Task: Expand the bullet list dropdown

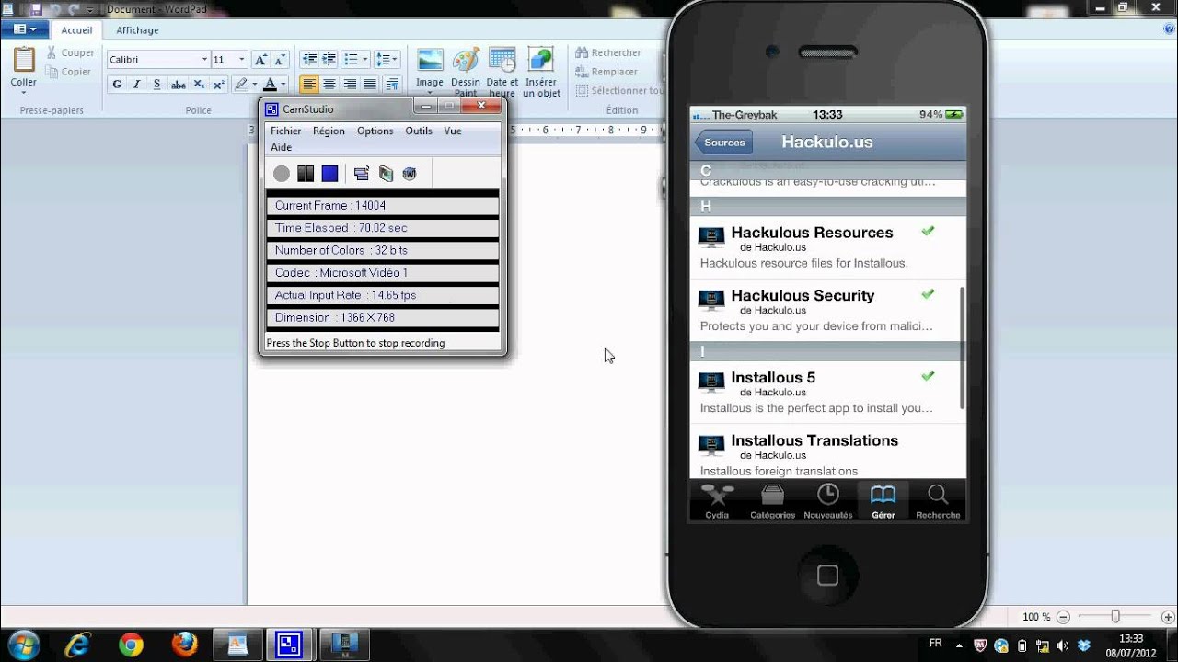Action: [x=365, y=60]
